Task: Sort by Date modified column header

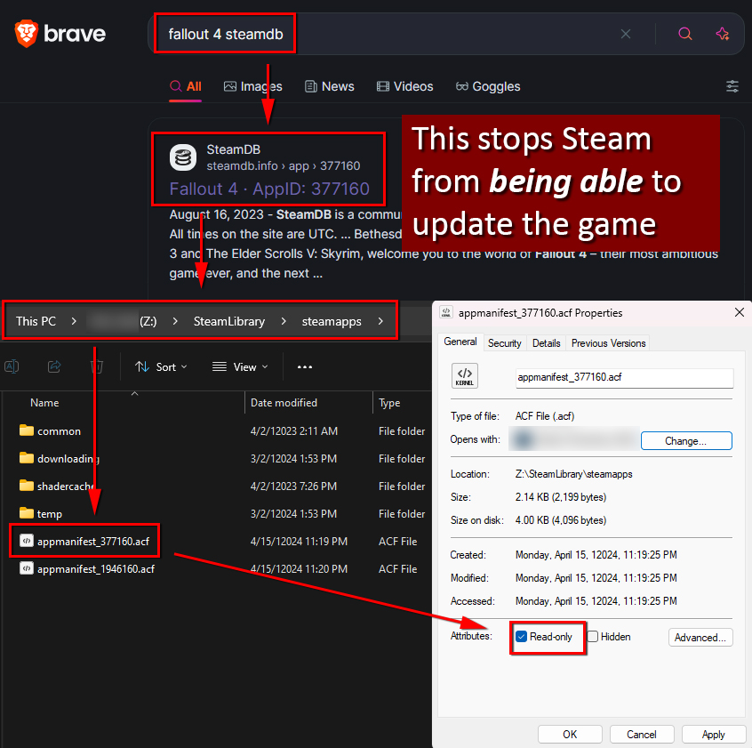Action: 284,403
